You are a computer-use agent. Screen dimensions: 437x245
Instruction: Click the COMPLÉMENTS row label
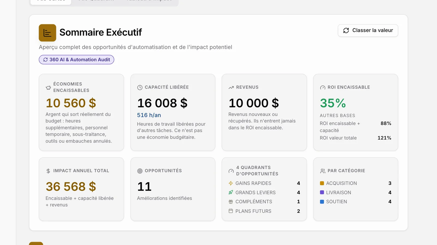click(x=254, y=202)
